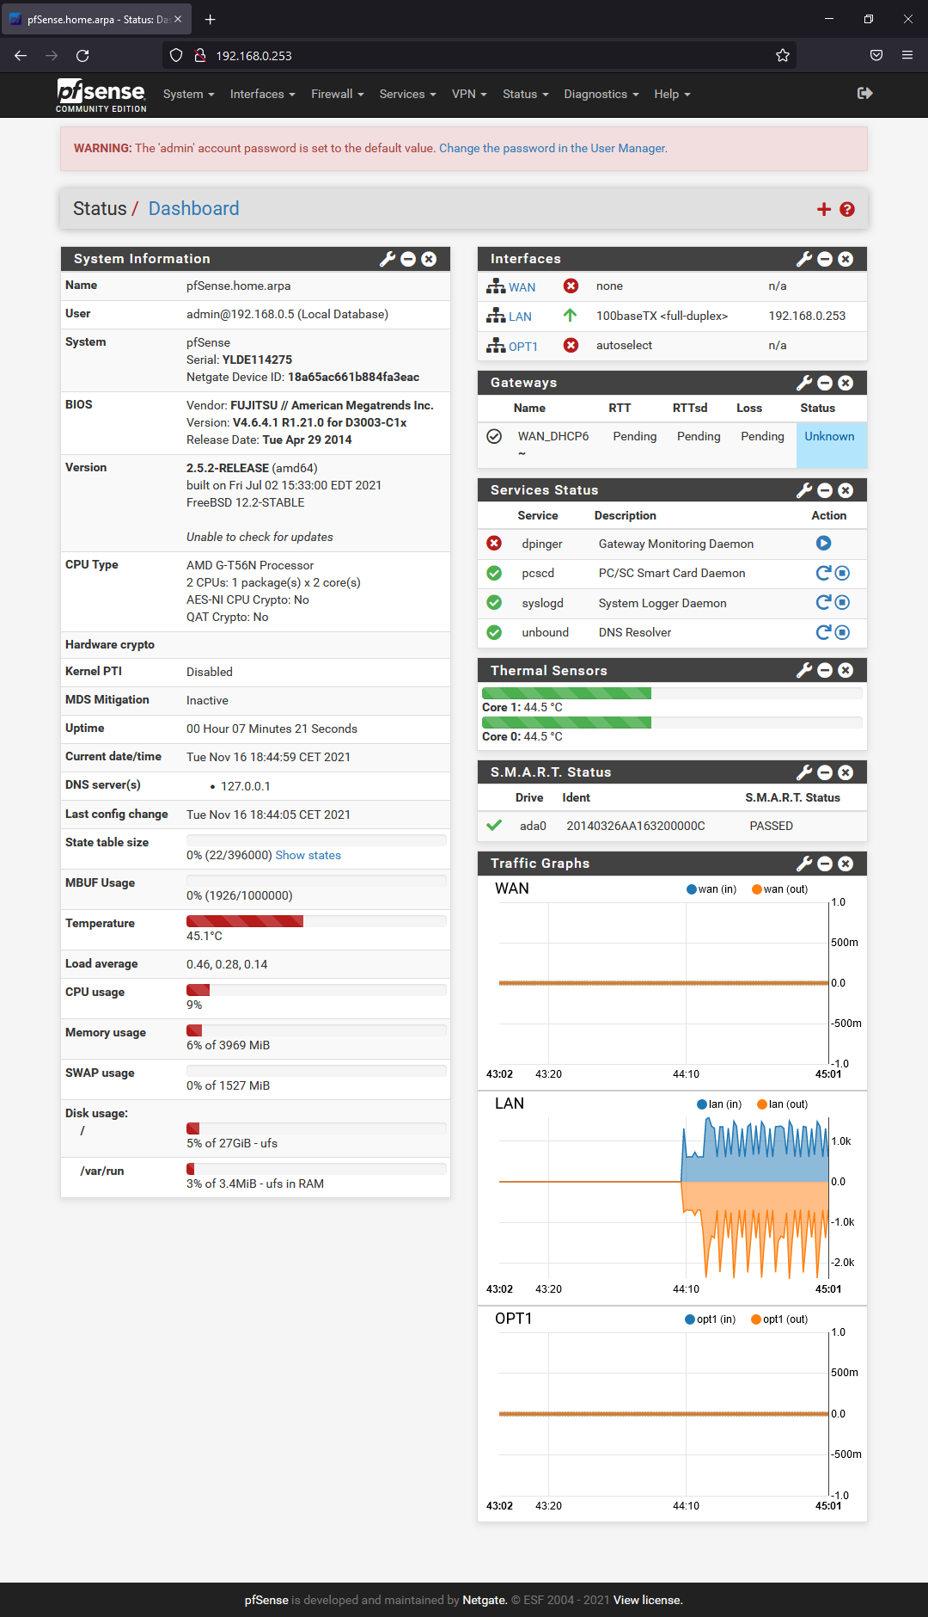
Task: Add a widget with the plus icon
Action: point(824,209)
